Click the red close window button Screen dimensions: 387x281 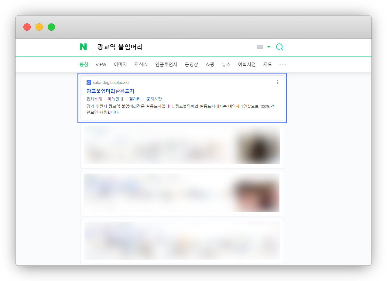(27, 27)
